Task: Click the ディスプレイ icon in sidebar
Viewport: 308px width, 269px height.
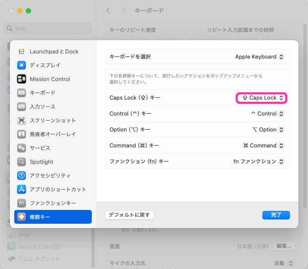Action: tap(22, 66)
